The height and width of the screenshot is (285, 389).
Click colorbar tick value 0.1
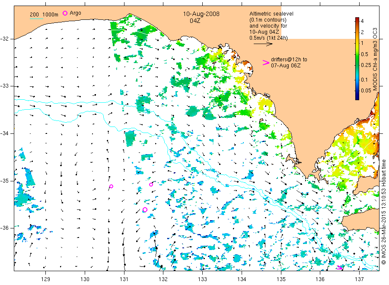click(x=364, y=79)
